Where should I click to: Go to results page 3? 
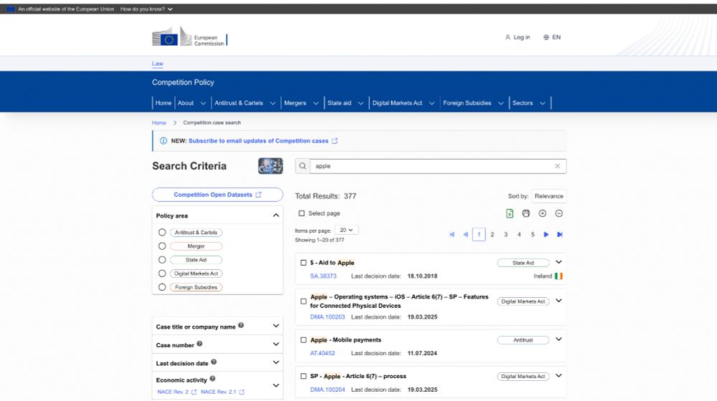click(505, 234)
